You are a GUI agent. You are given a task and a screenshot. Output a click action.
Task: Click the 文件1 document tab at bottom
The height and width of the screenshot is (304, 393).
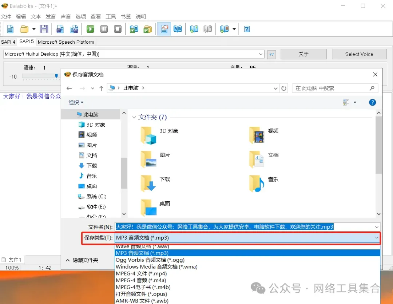click(x=12, y=260)
